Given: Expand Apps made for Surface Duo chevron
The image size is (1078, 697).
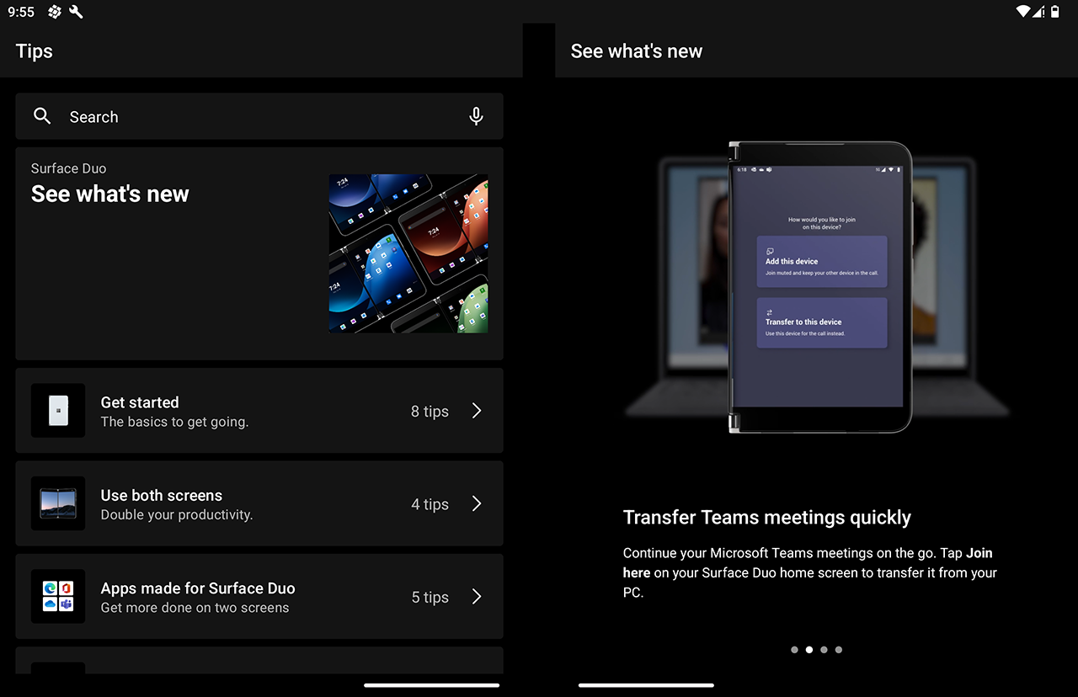Looking at the screenshot, I should tap(477, 596).
